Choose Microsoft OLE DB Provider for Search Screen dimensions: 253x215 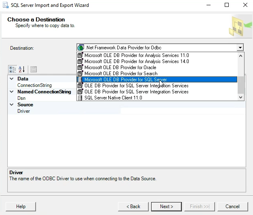click(x=157, y=74)
